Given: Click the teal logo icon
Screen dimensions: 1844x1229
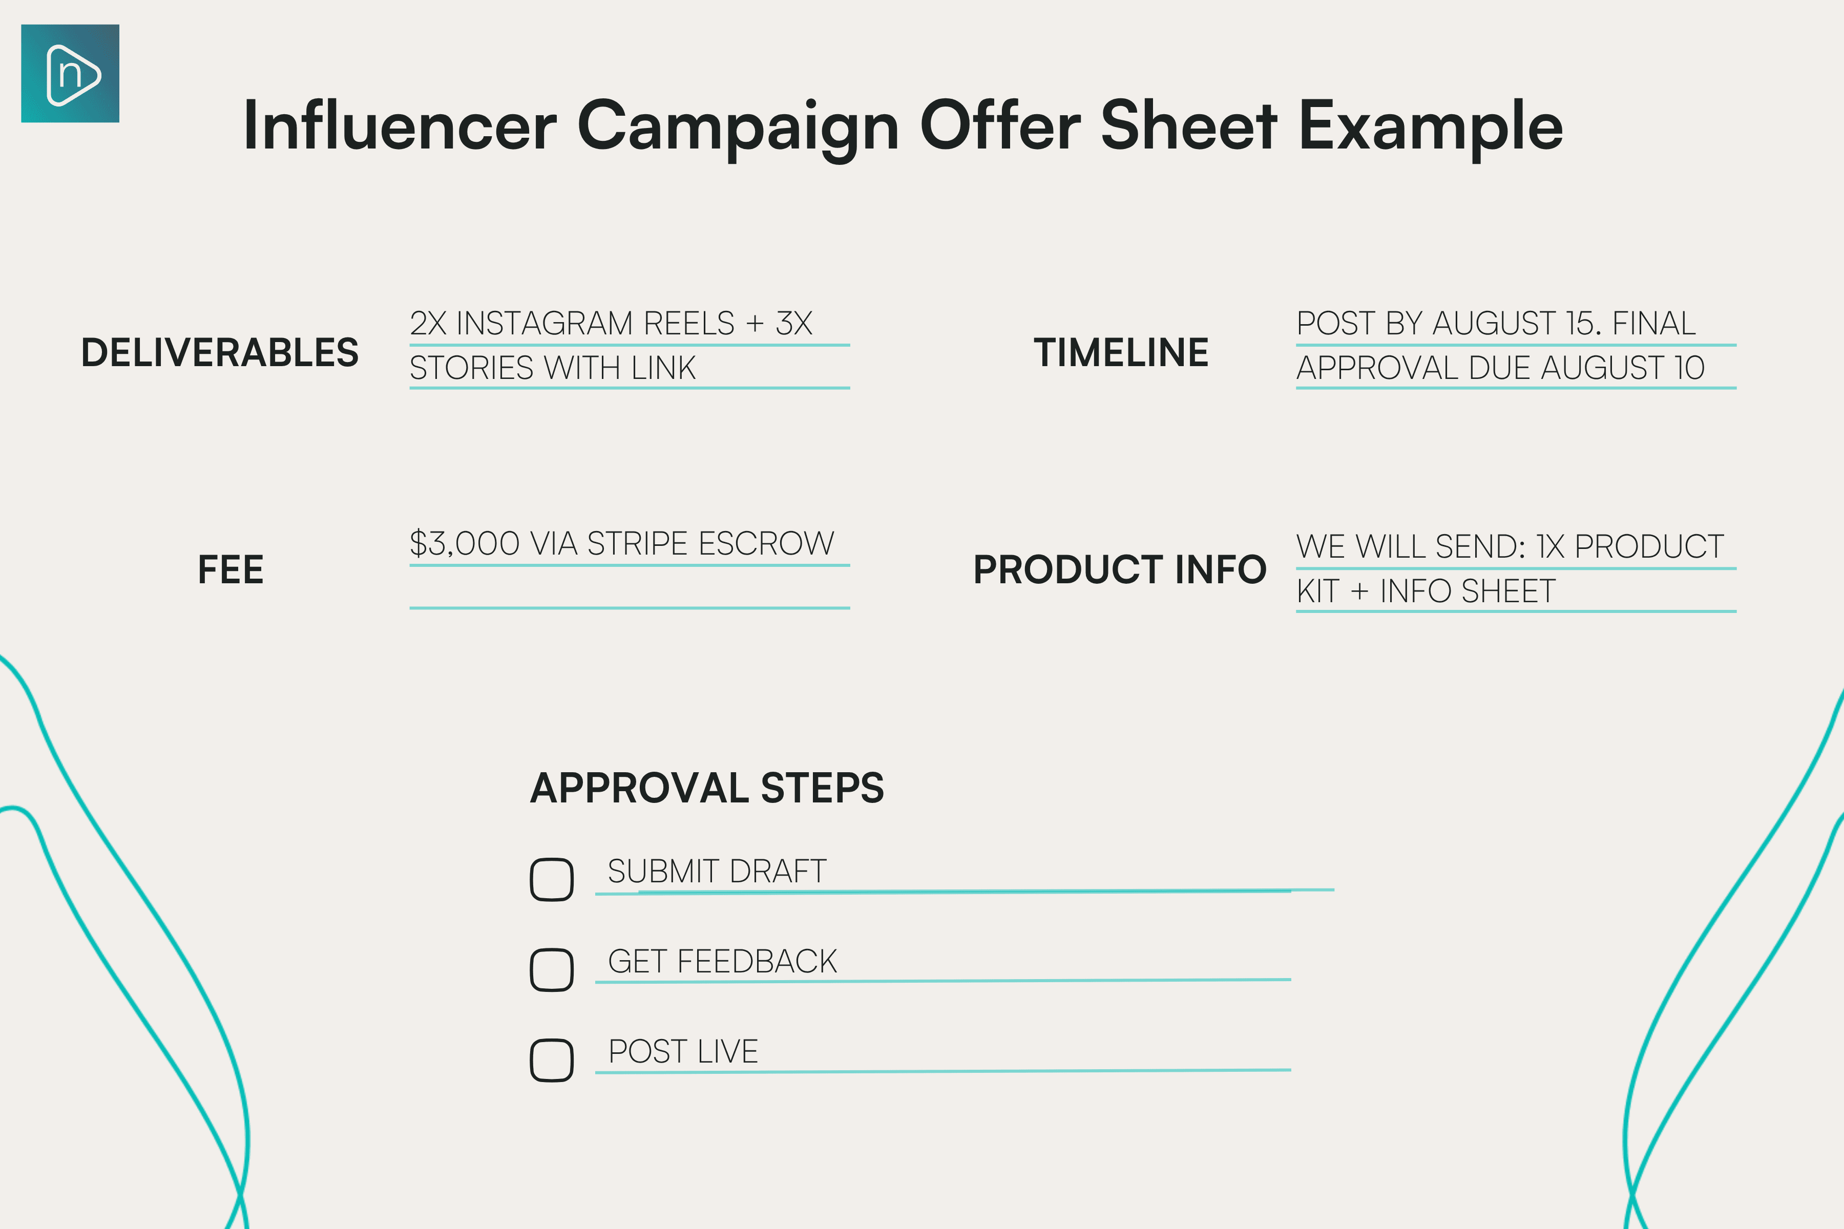Looking at the screenshot, I should [70, 74].
